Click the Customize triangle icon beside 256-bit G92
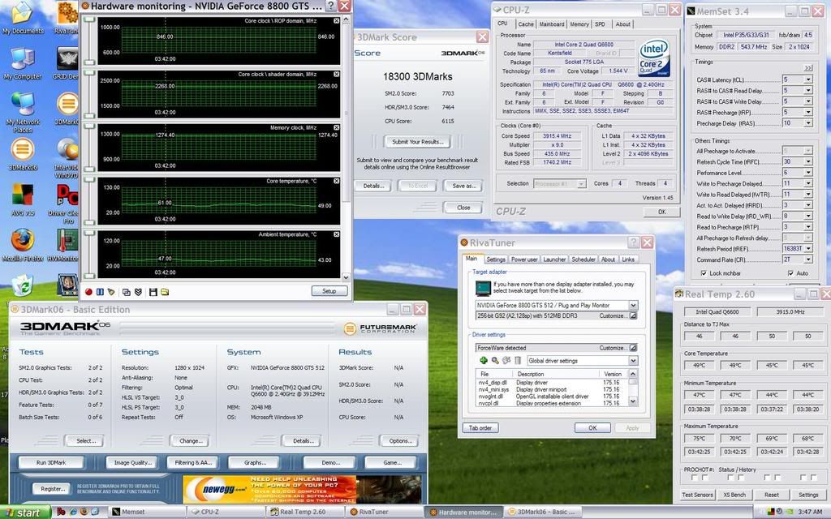831x519 pixels. click(x=633, y=315)
